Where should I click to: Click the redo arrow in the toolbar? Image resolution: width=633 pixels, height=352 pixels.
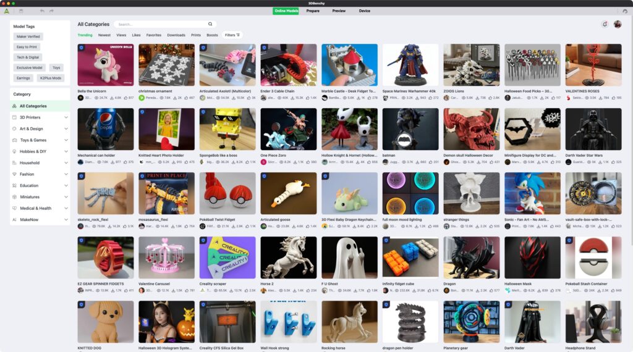(x=51, y=10)
